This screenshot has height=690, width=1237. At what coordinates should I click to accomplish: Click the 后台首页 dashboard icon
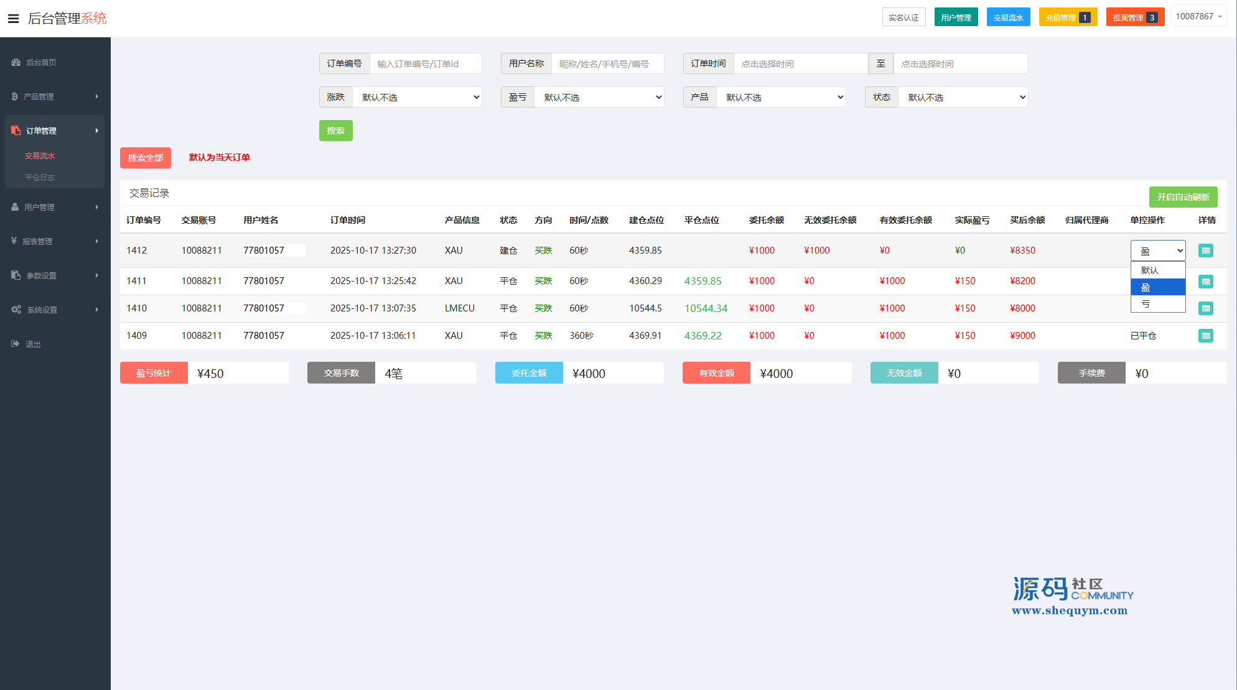tap(16, 62)
